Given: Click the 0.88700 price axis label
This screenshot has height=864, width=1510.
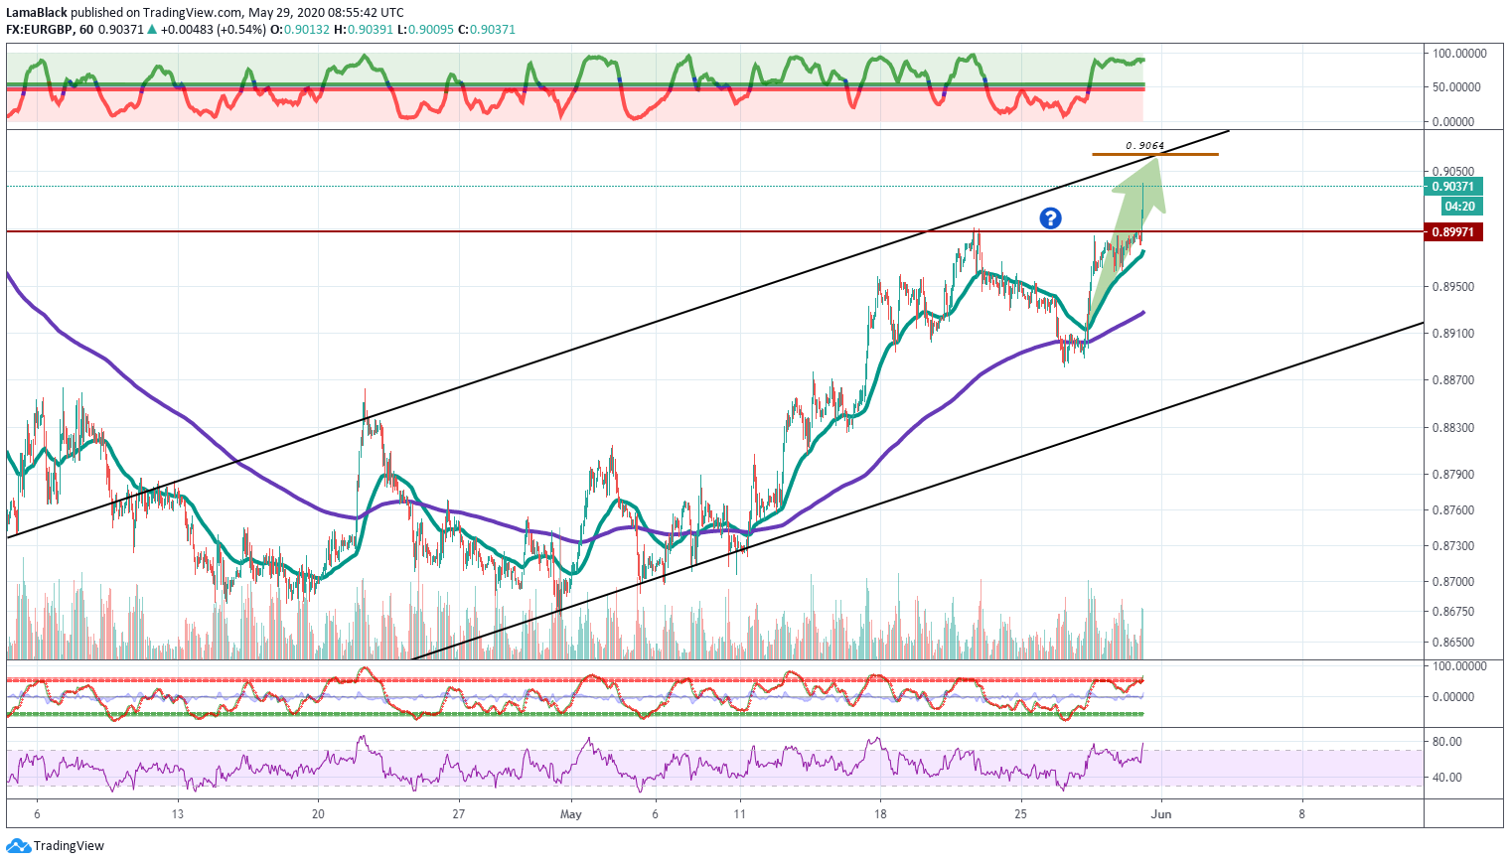Looking at the screenshot, I should pyautogui.click(x=1452, y=380).
